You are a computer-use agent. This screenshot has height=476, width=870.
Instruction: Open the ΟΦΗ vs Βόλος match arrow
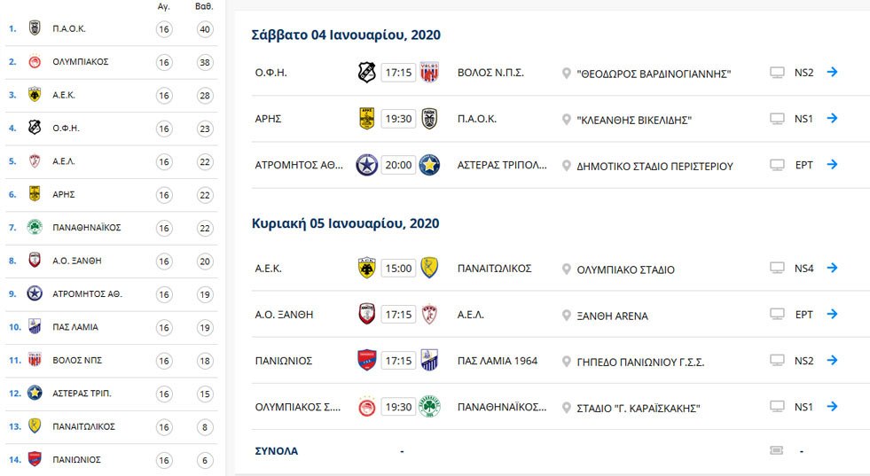coord(832,72)
